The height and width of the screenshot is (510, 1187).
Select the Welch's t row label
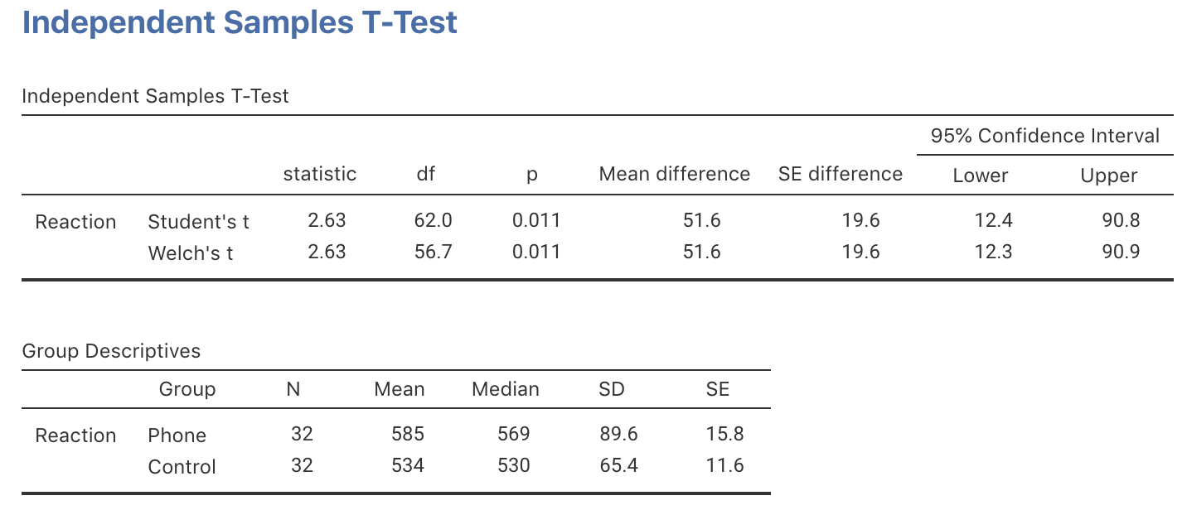pyautogui.click(x=191, y=253)
